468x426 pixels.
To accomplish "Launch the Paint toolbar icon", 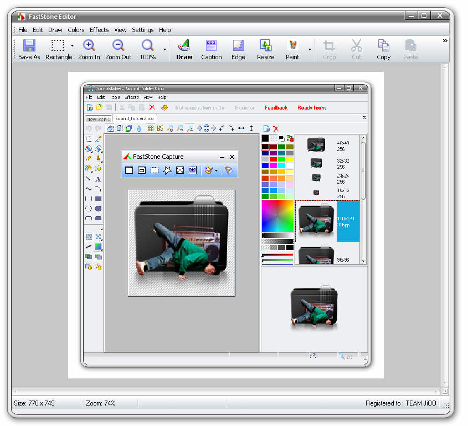I will point(292,49).
